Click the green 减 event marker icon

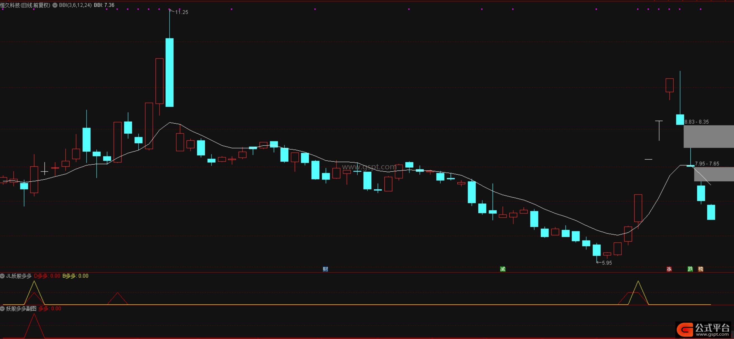click(x=503, y=269)
